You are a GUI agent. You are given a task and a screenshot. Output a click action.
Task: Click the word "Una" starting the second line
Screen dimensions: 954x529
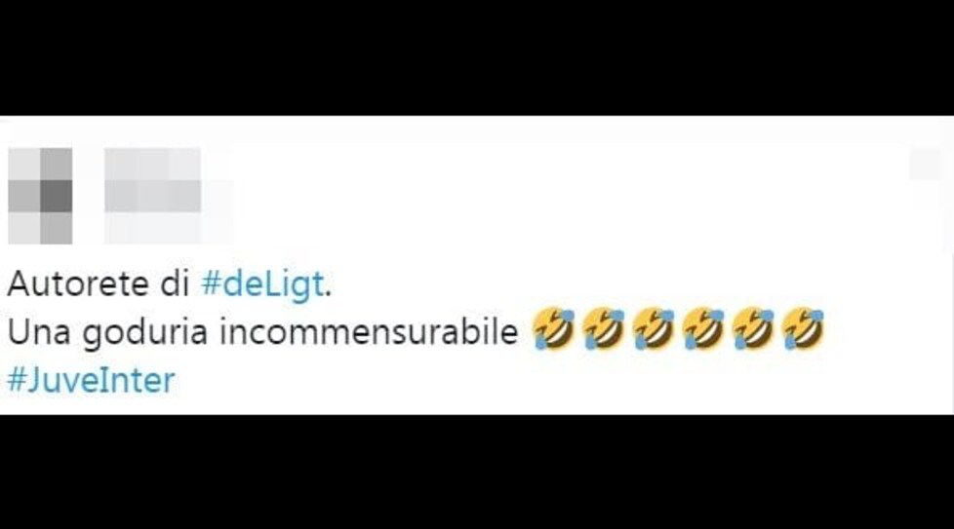39,332
